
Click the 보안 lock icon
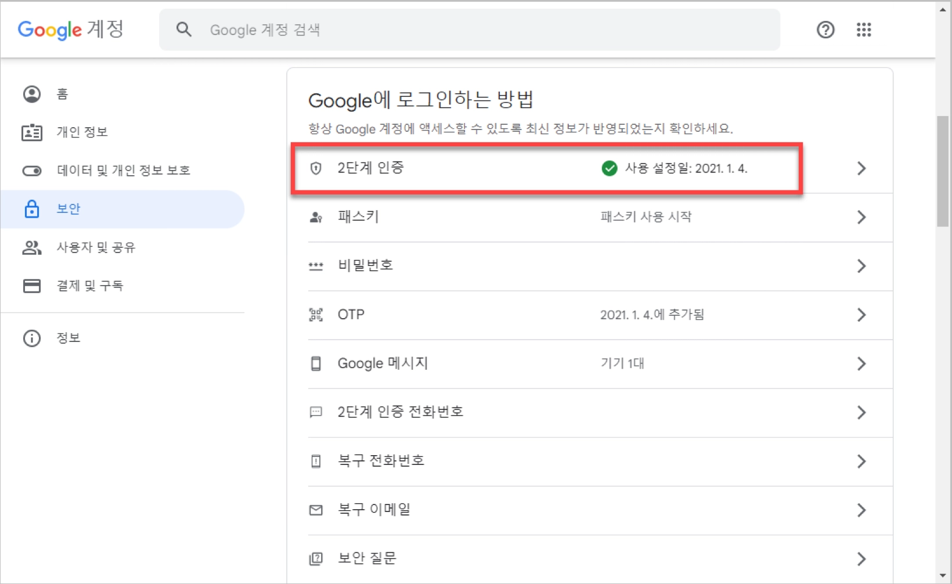32,209
